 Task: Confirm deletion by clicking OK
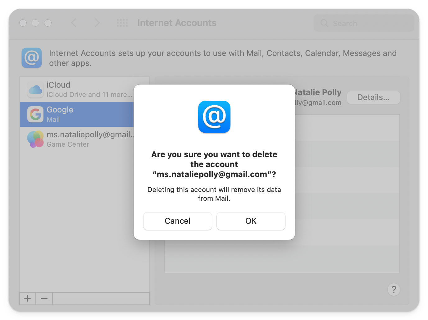pos(251,221)
